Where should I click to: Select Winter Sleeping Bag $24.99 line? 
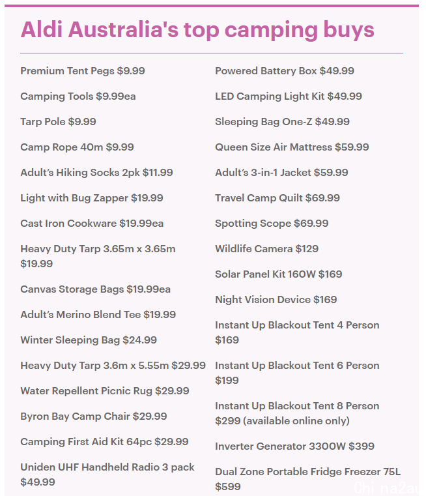coord(89,340)
